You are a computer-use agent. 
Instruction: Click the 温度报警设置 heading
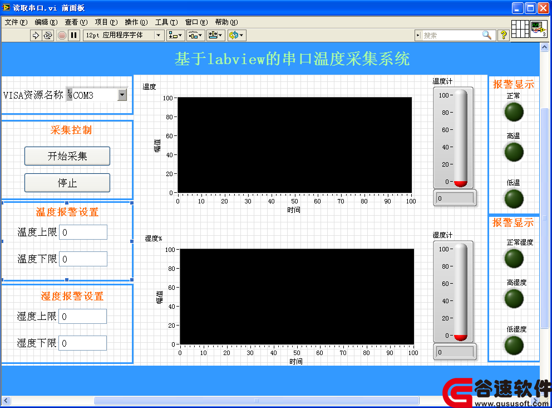click(x=67, y=212)
